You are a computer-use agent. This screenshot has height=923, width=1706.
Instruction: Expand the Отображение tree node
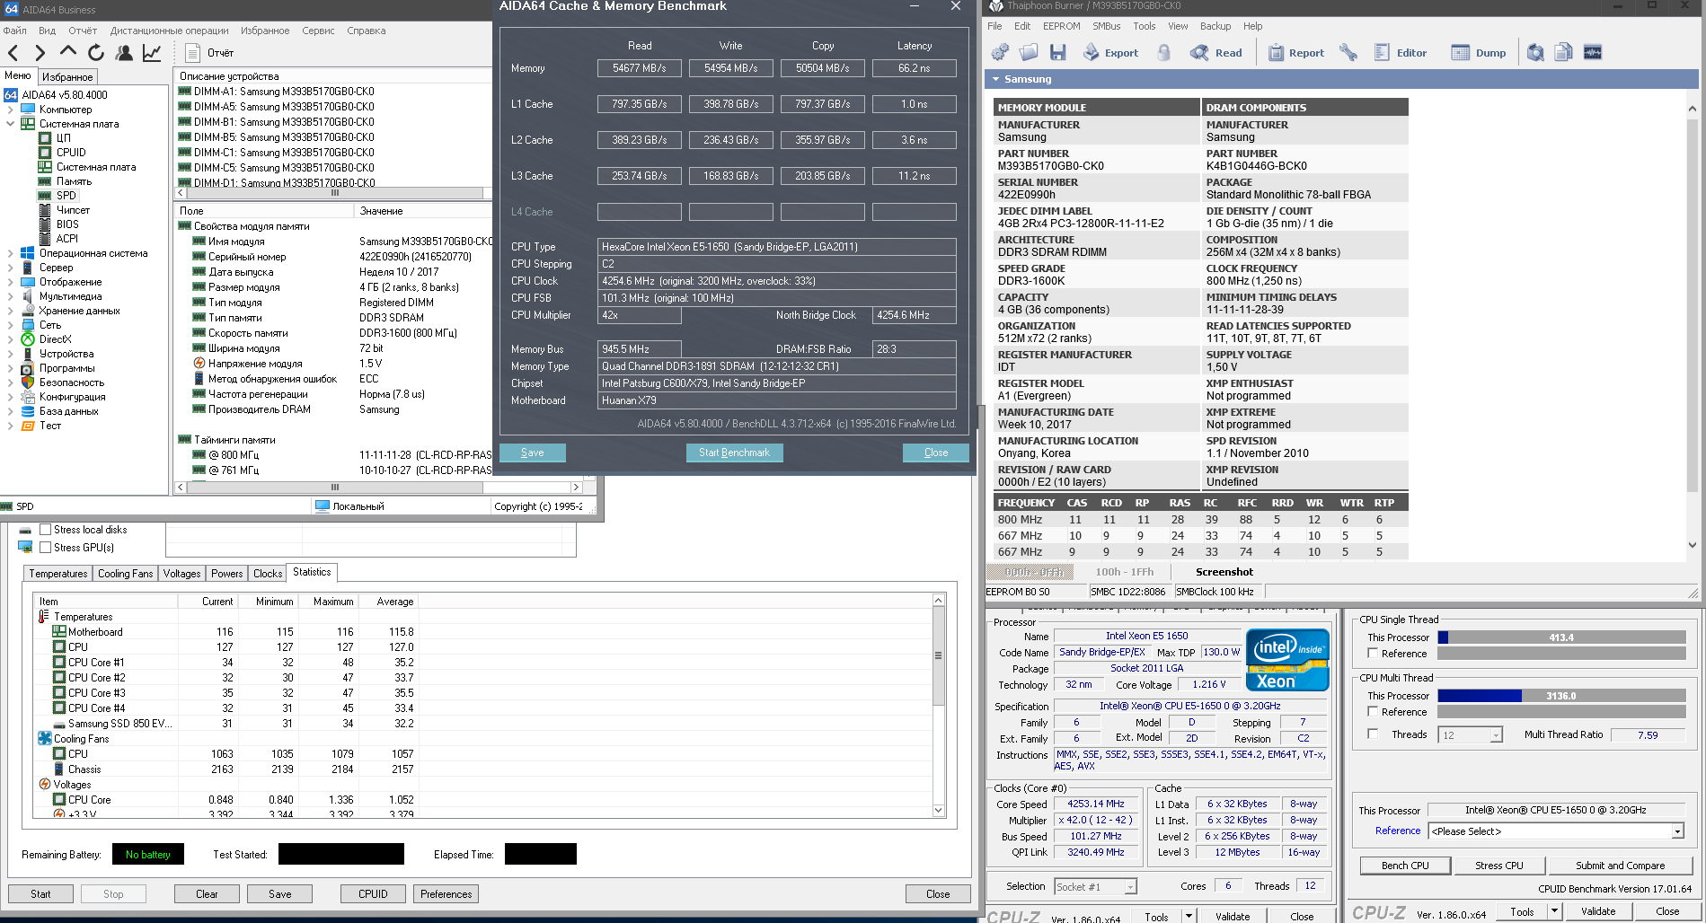(x=10, y=282)
